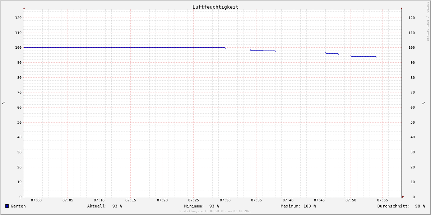
Task: Click the 20 label on left y-axis
Action: click(19, 167)
